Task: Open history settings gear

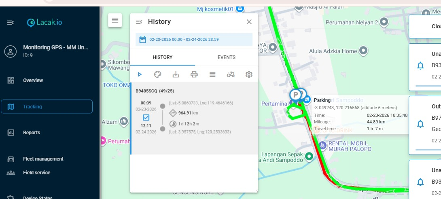Action: coord(249,74)
